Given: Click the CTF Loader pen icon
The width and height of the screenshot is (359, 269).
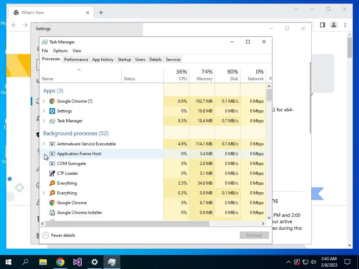Looking at the screenshot, I should click(52, 173).
